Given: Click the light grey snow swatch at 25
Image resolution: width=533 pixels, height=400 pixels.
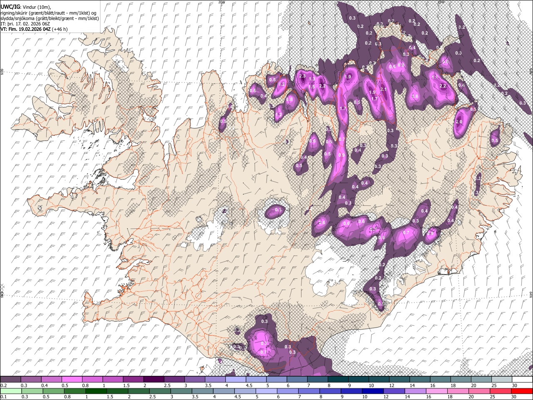Looking at the screenshot, I should (502, 380).
